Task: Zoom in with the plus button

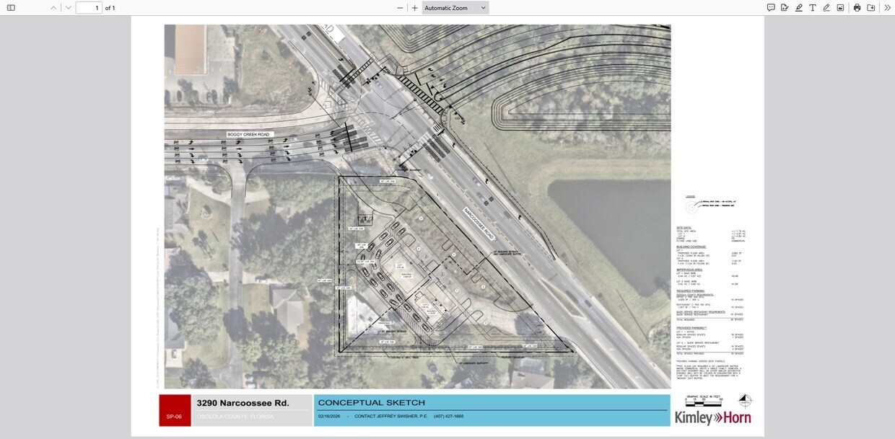Action: [x=414, y=8]
